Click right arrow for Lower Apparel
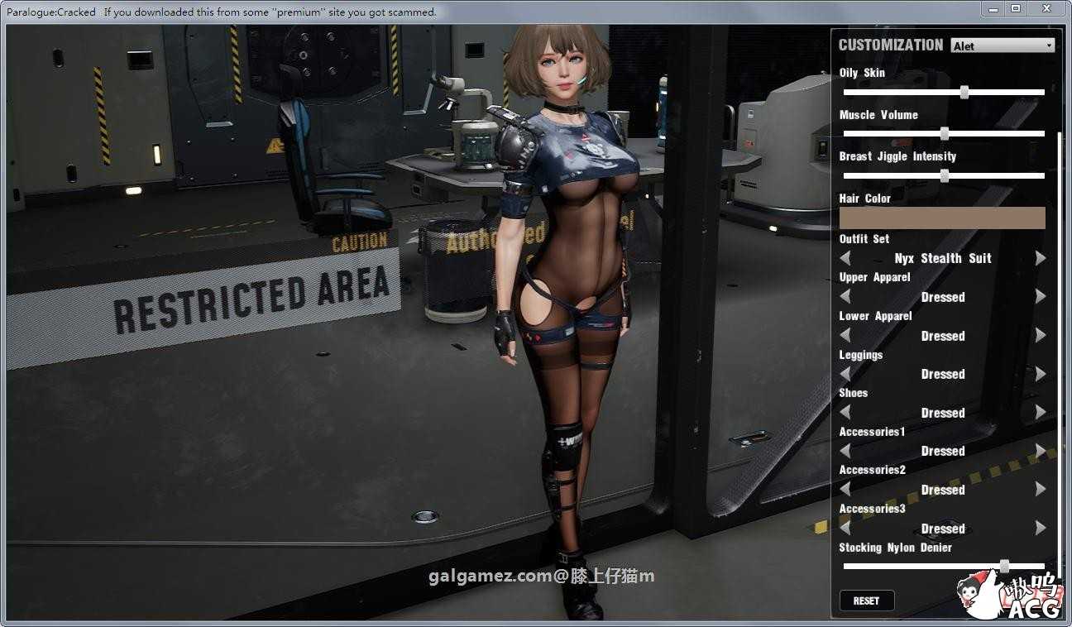1072x627 pixels. point(1041,335)
